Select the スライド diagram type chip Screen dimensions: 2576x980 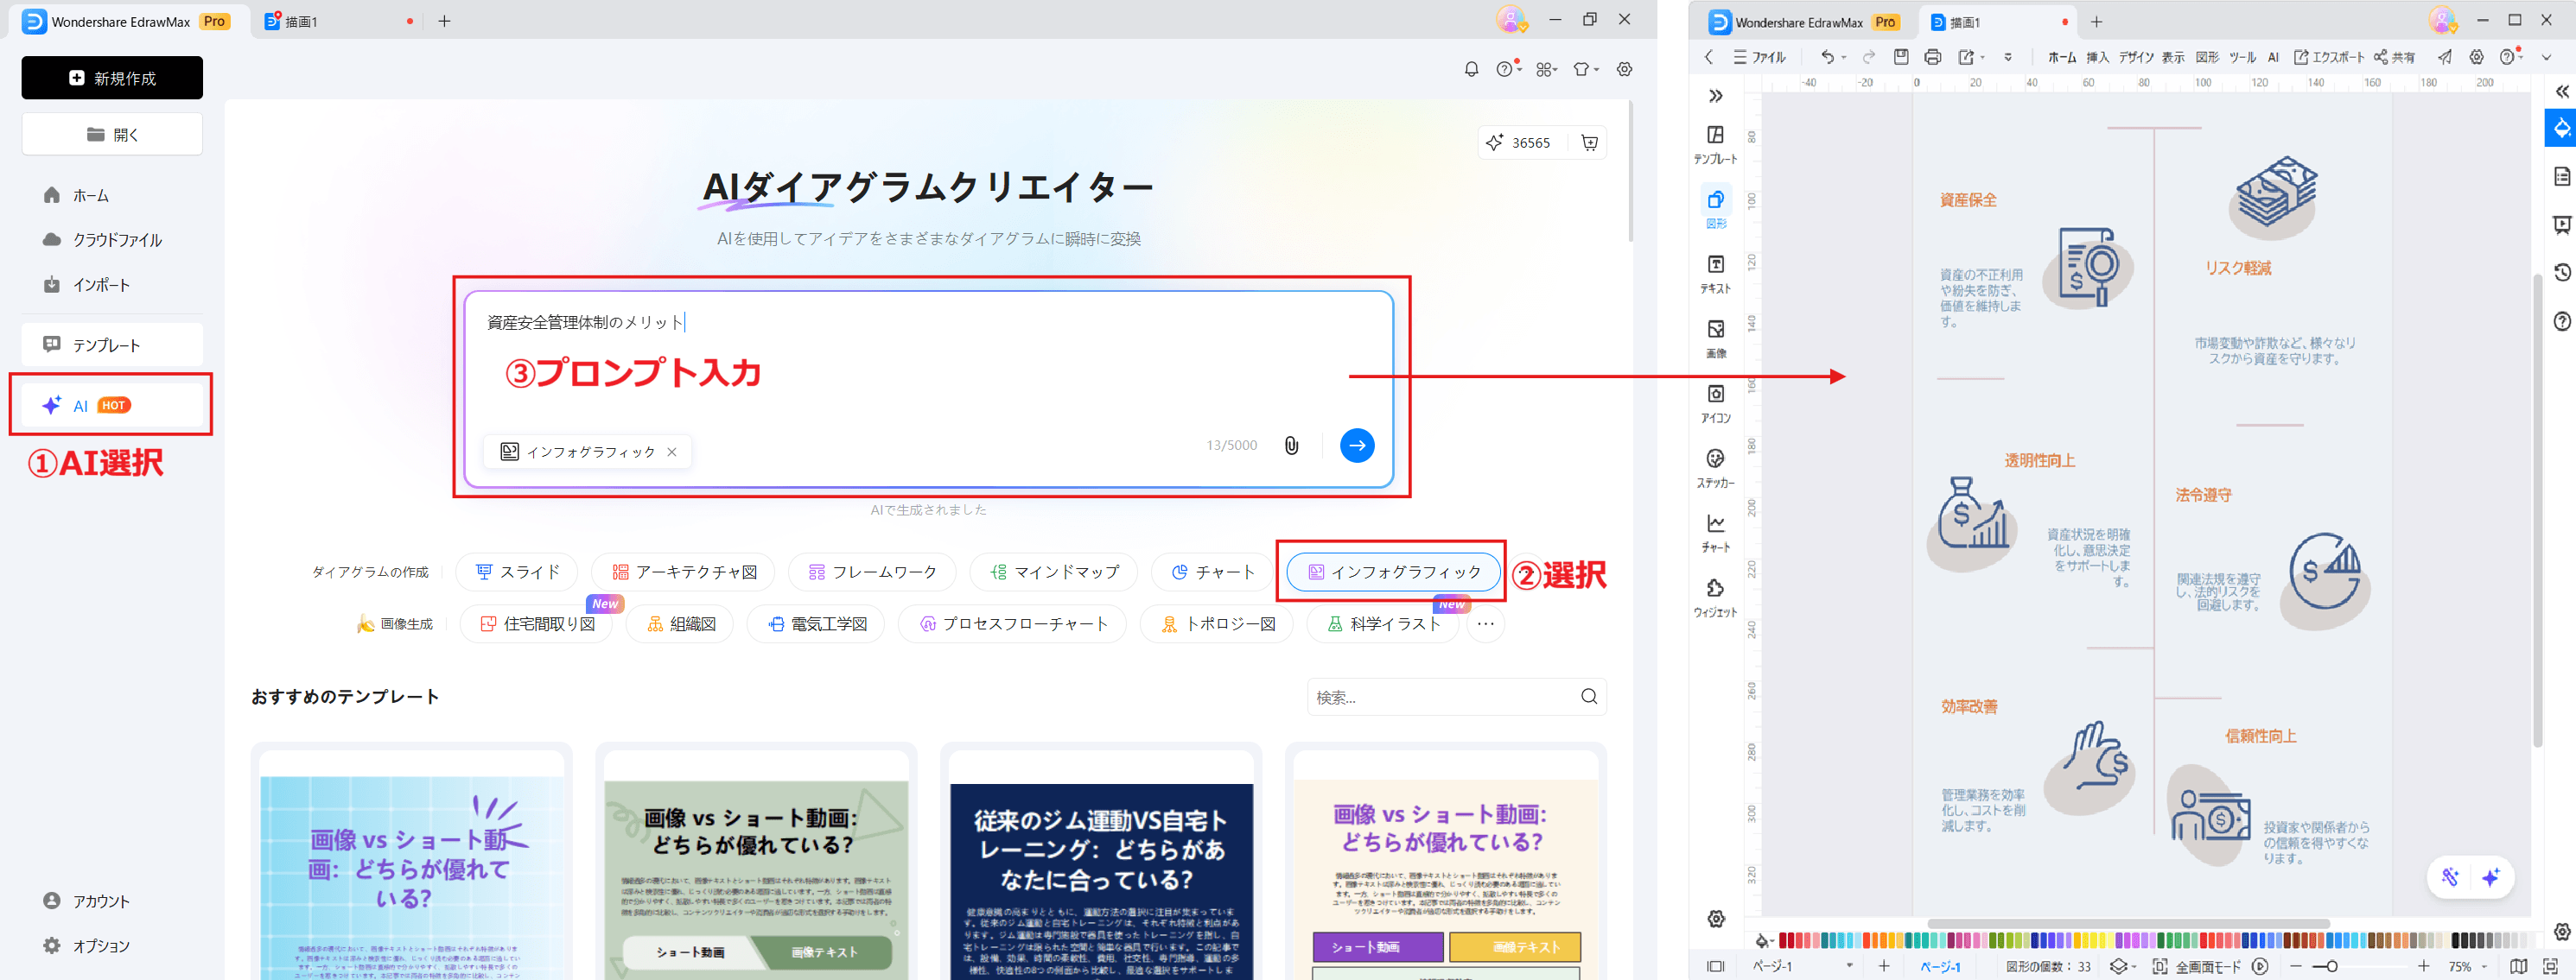[517, 572]
